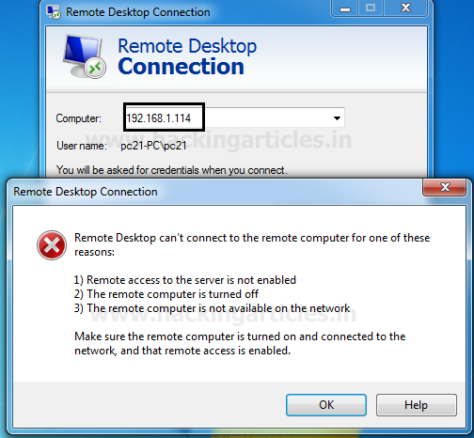
Task: Expand the Computer address dropdown arrow
Action: (x=337, y=118)
